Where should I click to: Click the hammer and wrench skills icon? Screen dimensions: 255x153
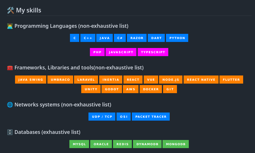coord(10,10)
